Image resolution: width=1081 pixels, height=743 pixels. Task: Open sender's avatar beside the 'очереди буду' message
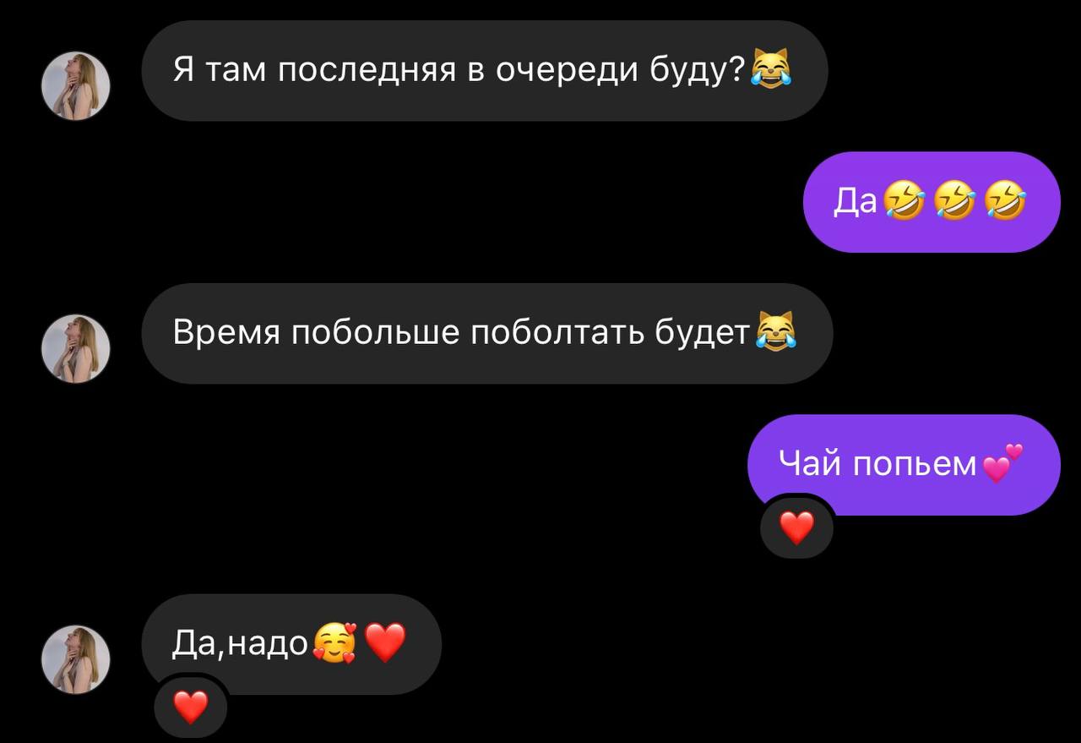pos(76,85)
